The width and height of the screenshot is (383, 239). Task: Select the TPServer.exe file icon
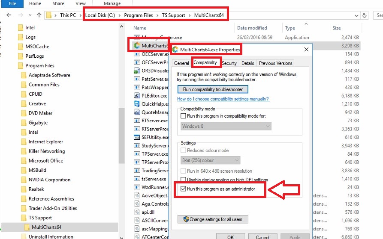(x=137, y=154)
